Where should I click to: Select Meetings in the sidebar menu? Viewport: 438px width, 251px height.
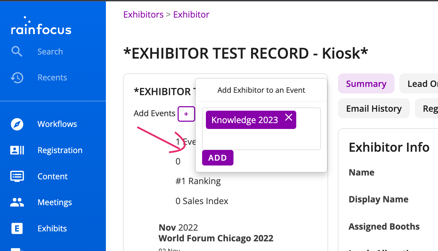55,202
